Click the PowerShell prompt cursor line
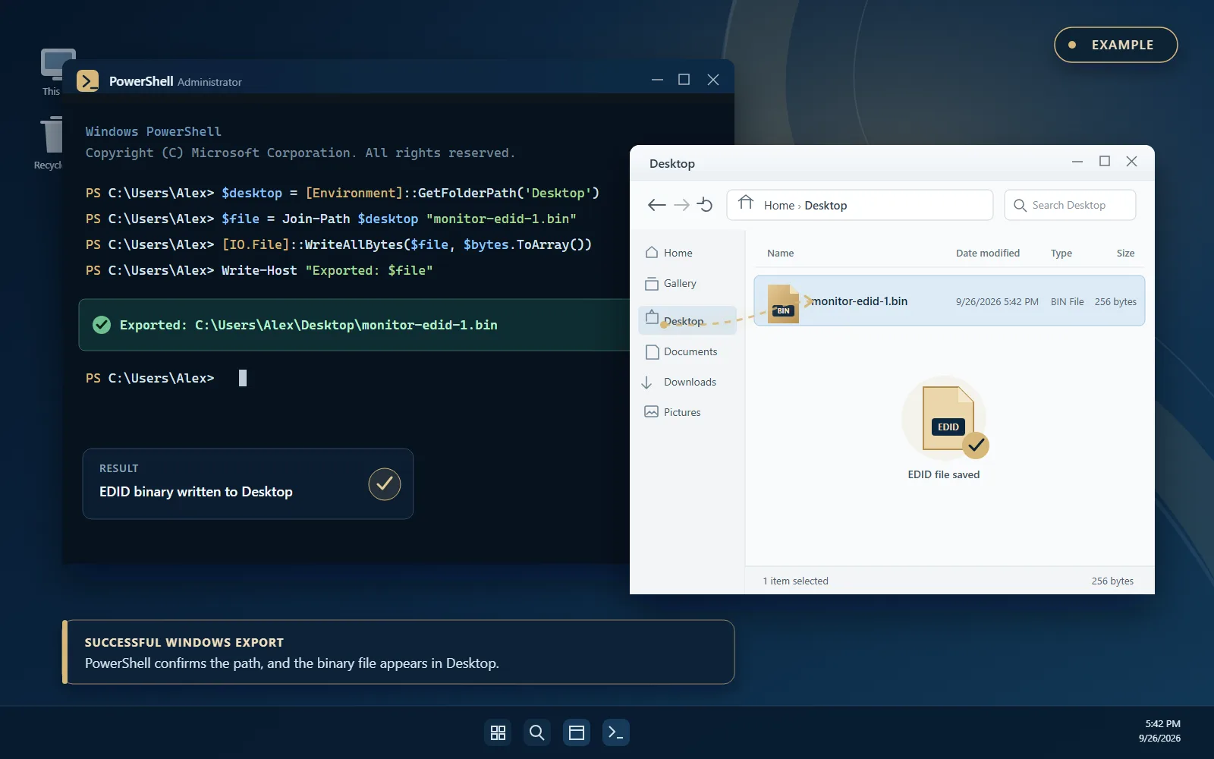 coord(166,378)
